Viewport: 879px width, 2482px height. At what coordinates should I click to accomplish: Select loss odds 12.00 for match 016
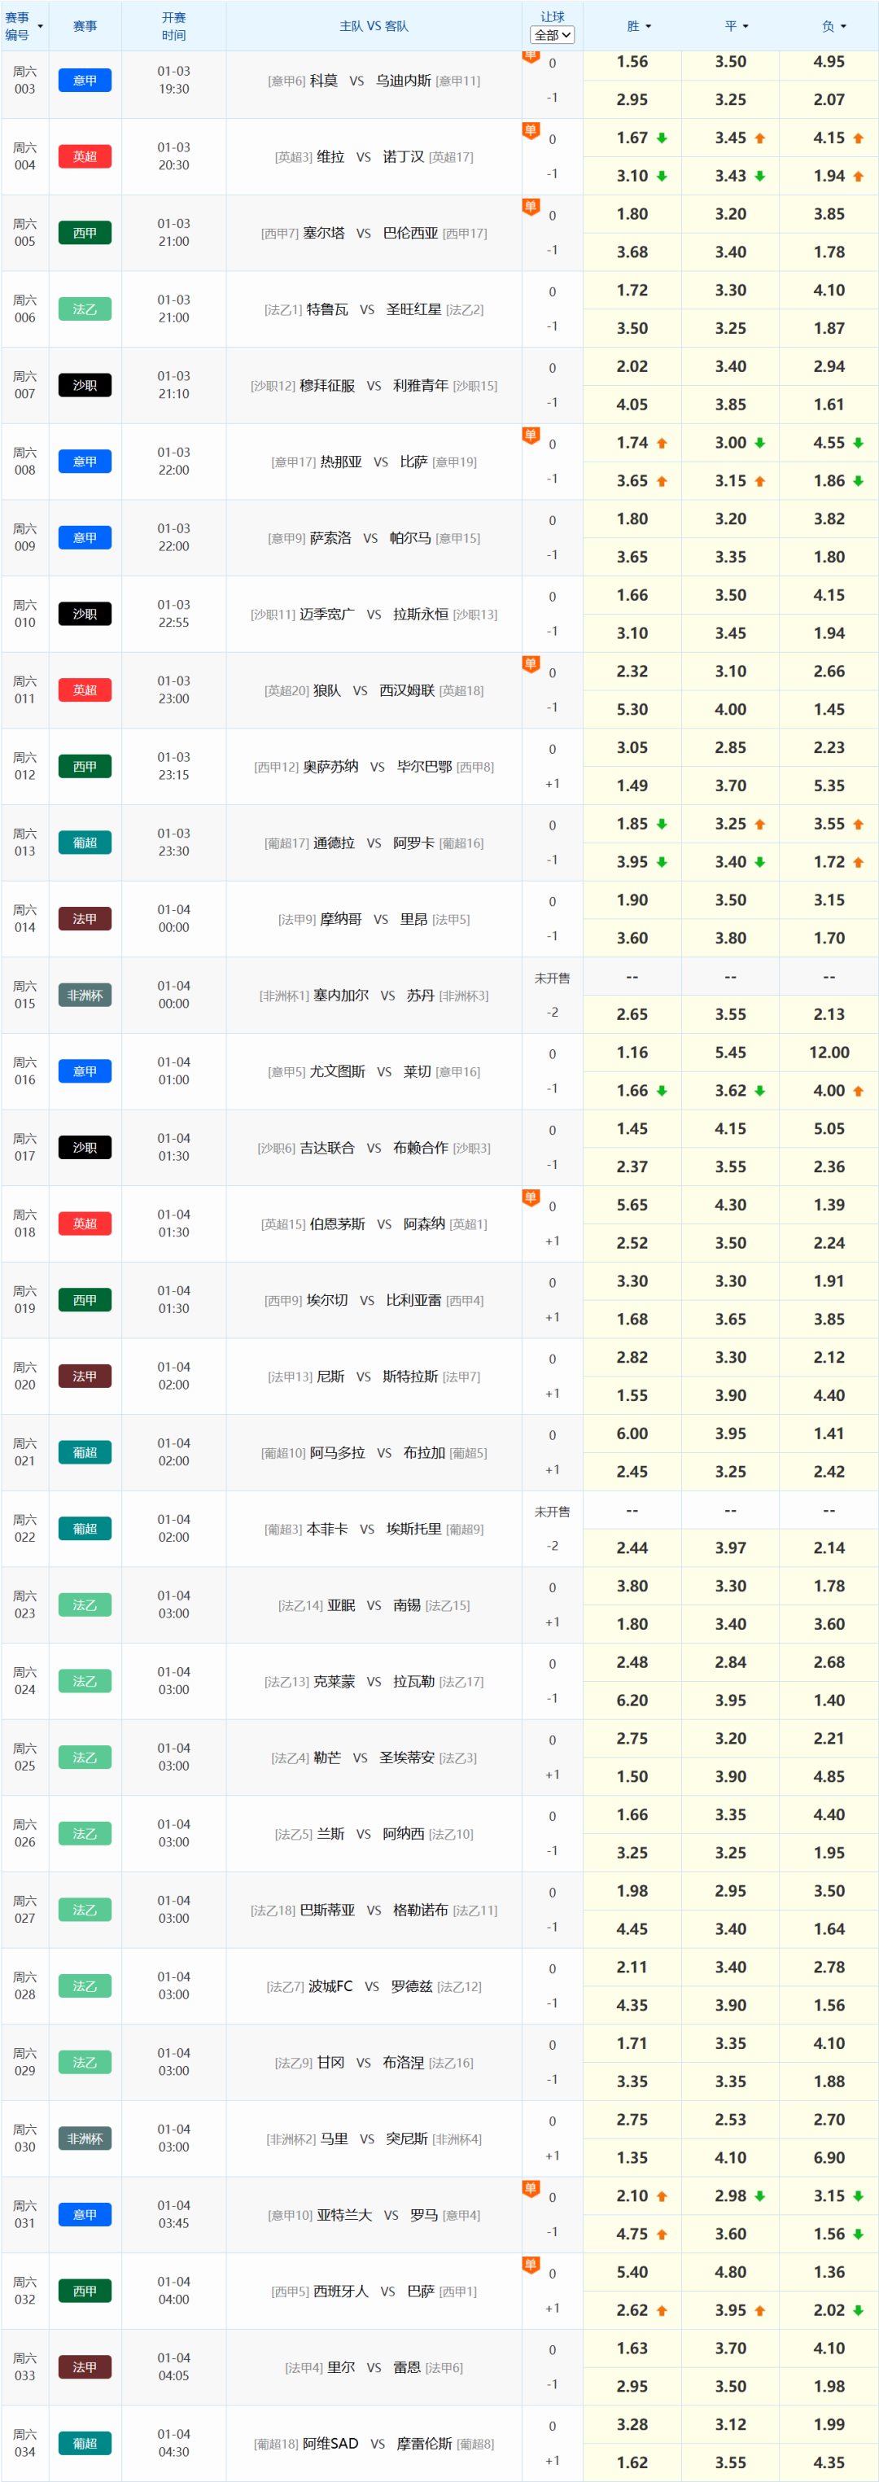click(829, 1053)
